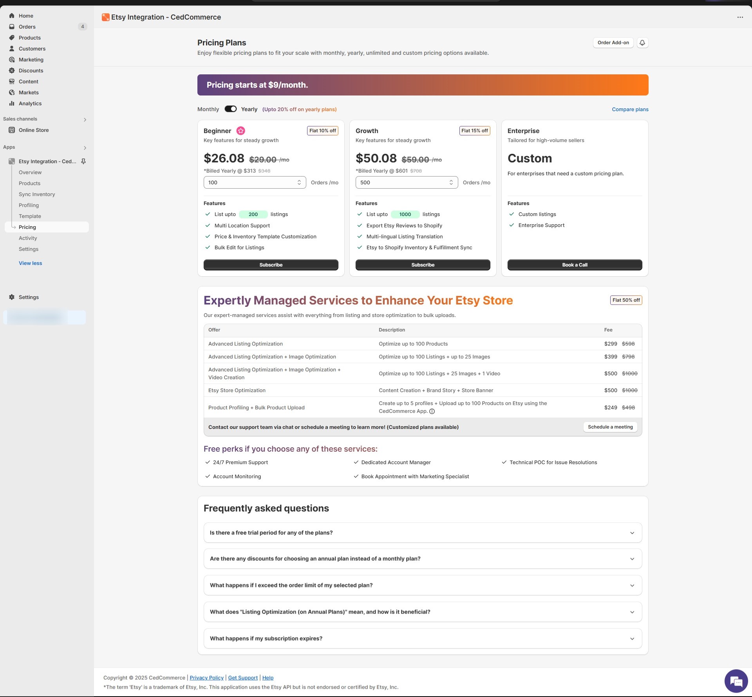The image size is (752, 697).
Task: Click Book a Call for Enterprise
Action: pos(575,265)
